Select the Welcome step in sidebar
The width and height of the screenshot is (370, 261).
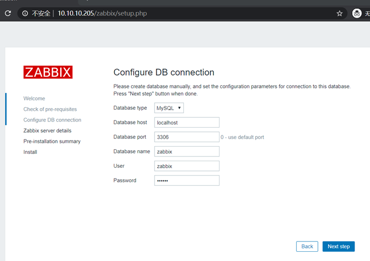34,98
